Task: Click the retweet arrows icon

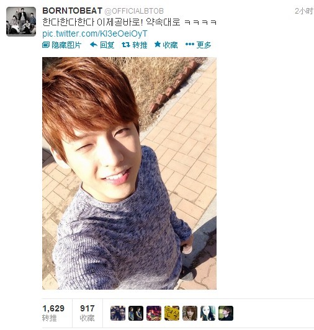Action: click(x=126, y=45)
